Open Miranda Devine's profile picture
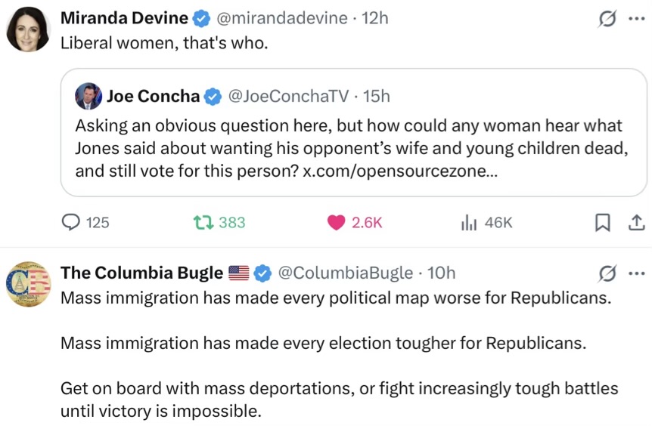Screen dimensions: 652x426 click(x=29, y=29)
